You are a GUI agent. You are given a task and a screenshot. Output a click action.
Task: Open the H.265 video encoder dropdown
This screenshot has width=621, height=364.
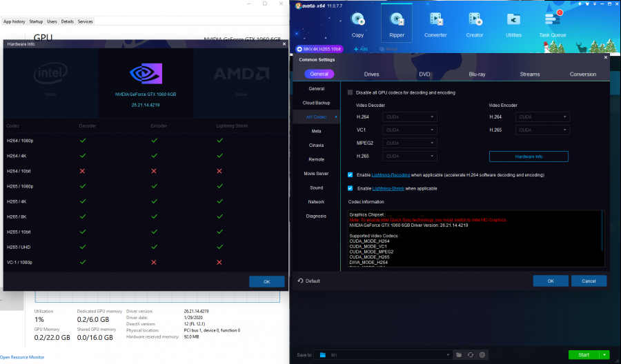coord(542,130)
